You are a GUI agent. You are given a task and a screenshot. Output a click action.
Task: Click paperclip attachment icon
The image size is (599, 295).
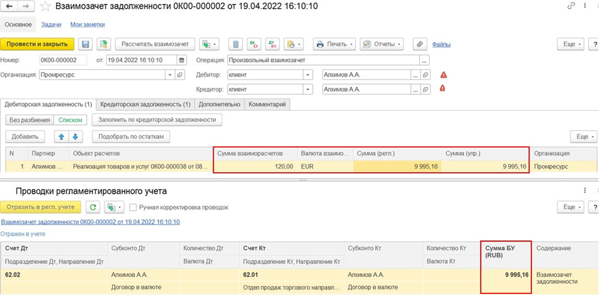tap(420, 44)
